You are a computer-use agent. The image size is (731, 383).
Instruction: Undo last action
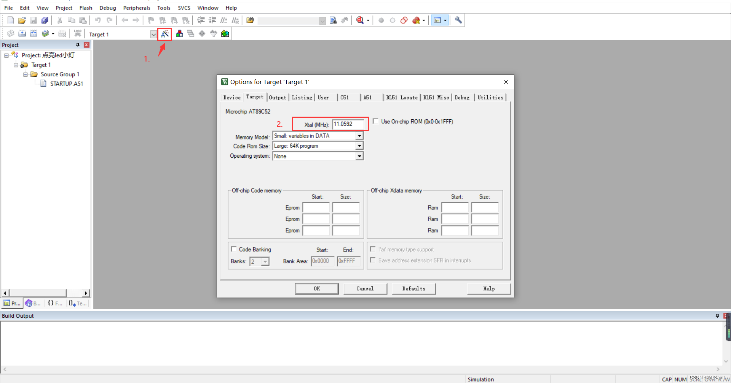click(98, 20)
